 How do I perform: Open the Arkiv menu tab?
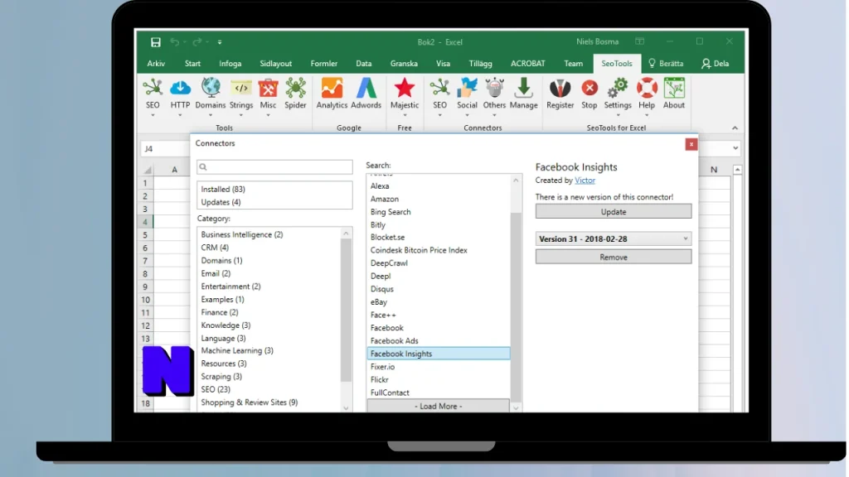click(156, 63)
